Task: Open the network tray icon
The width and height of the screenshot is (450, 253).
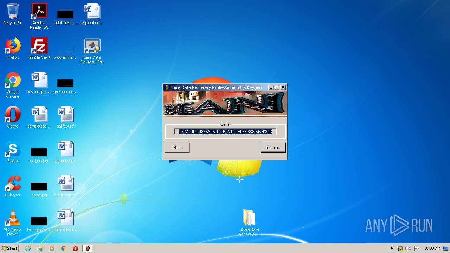Action: [400, 248]
